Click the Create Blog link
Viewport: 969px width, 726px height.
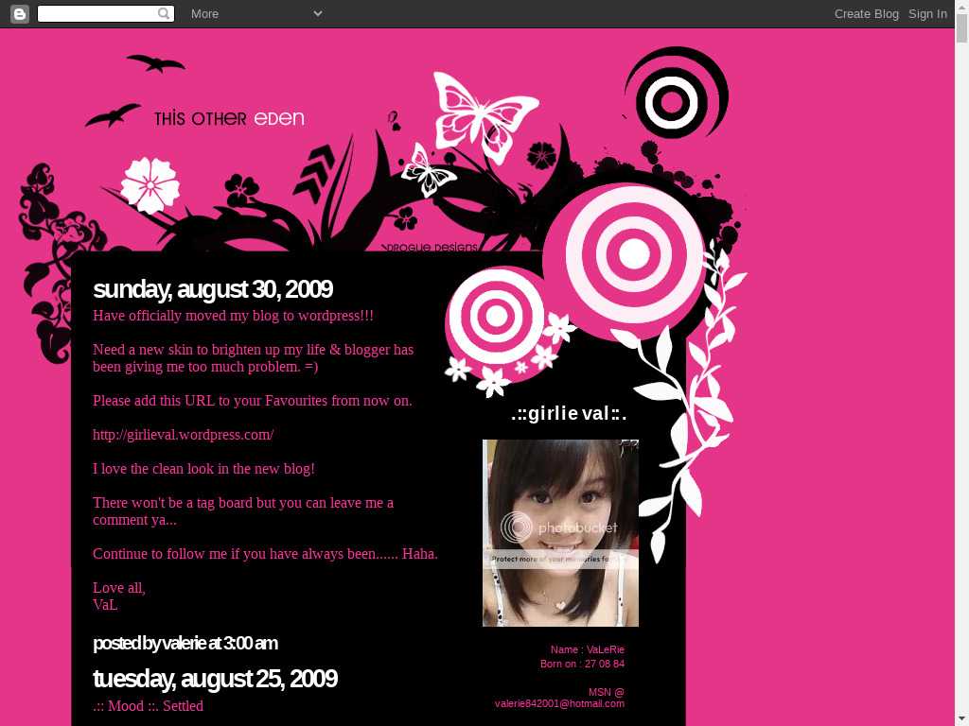(x=866, y=13)
